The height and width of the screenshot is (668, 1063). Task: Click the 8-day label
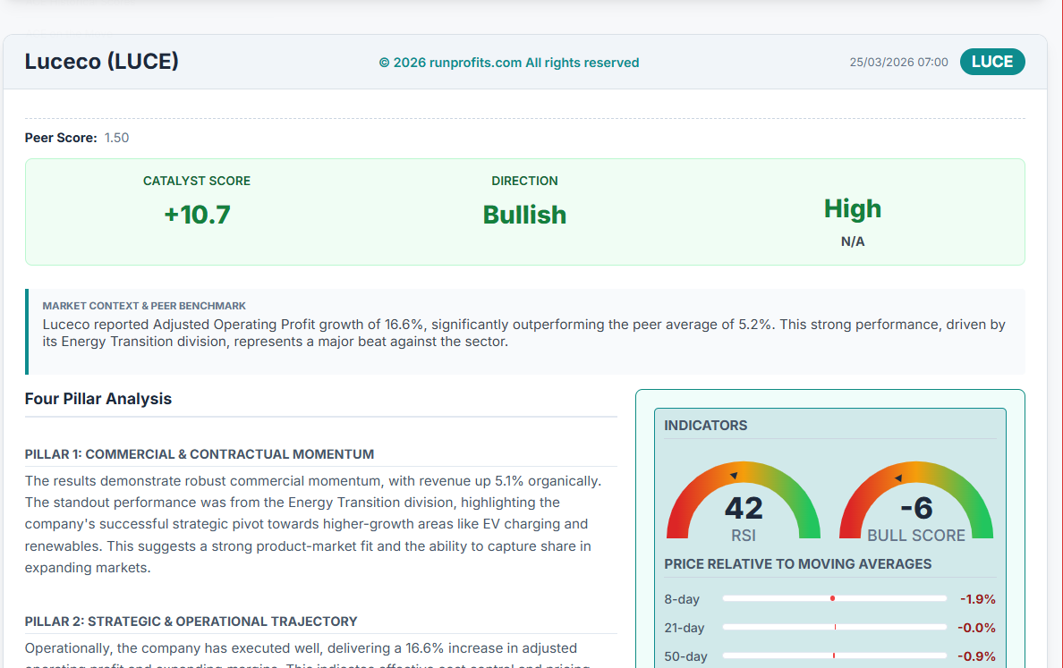point(681,599)
